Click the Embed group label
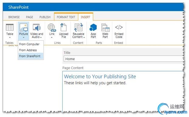189x117 pixels. (119, 43)
